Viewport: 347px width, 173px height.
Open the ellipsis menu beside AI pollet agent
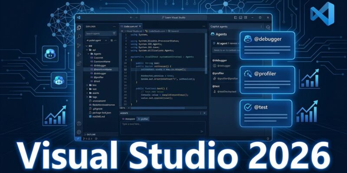[116, 40]
